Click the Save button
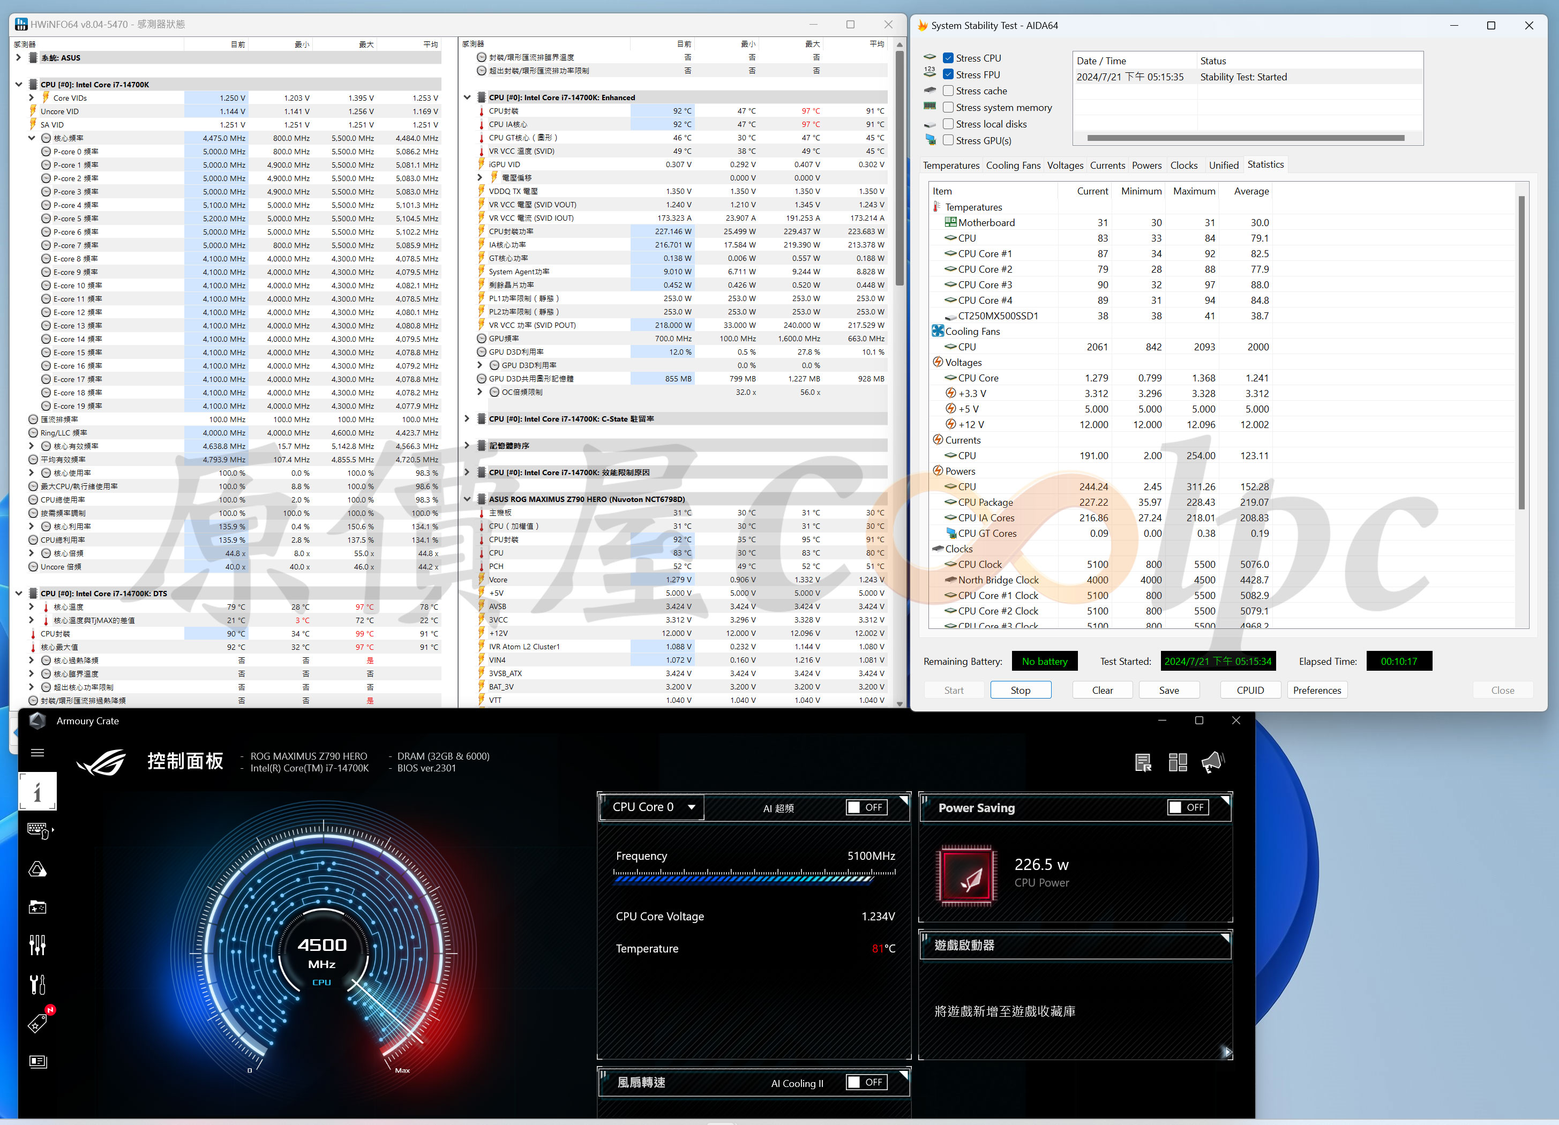This screenshot has height=1125, width=1559. click(1168, 690)
